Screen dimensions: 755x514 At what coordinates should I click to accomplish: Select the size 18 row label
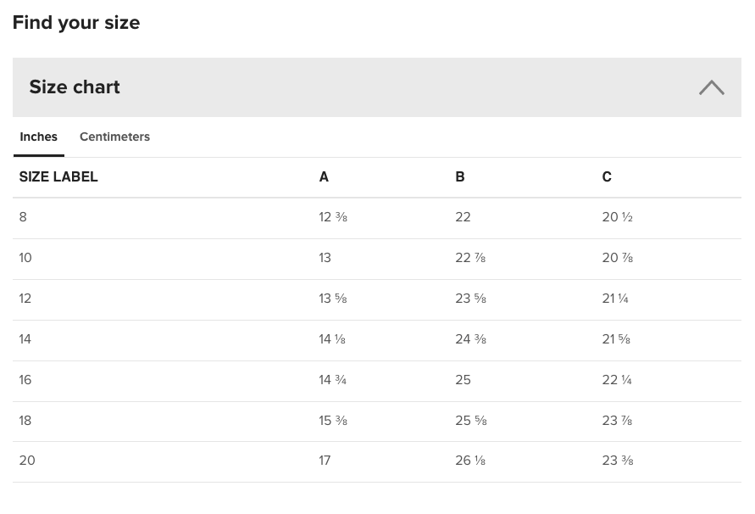pyautogui.click(x=25, y=421)
